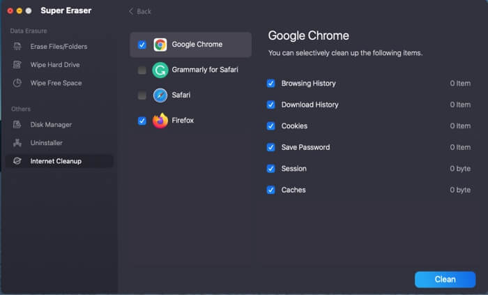Click the Wipe Hard Drive icon
Viewport: 488px width, 295px height.
(x=17, y=65)
